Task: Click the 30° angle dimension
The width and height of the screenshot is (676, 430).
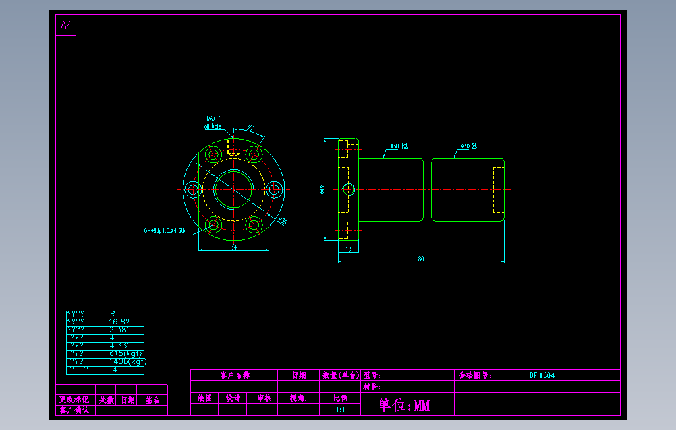Action: [x=250, y=128]
